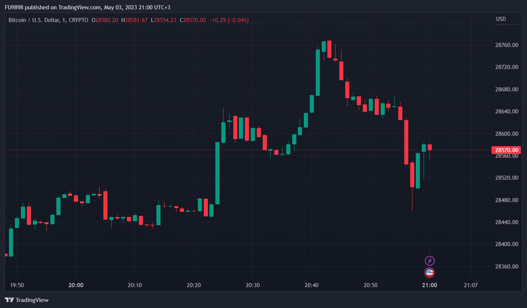Click the purple lightning event icon

point(430,261)
